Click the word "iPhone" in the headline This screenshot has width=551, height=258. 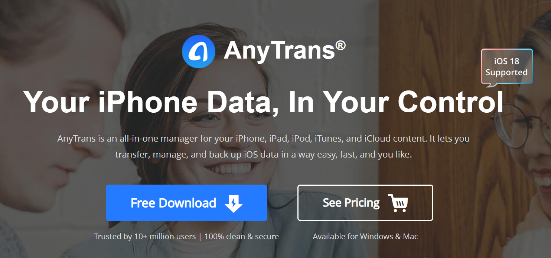[x=148, y=101]
